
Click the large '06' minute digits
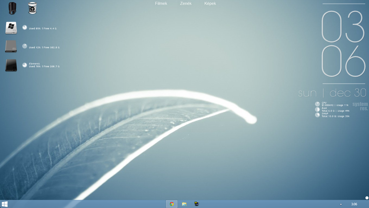click(343, 61)
